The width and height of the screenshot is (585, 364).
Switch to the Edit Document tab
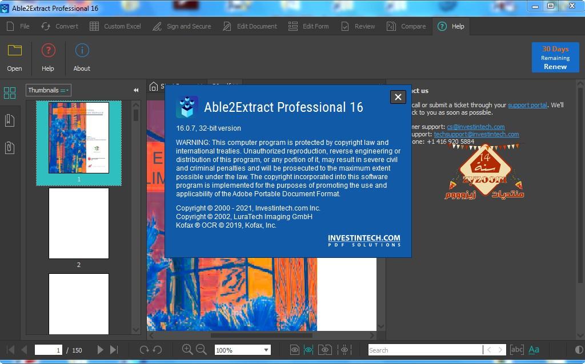(x=250, y=26)
